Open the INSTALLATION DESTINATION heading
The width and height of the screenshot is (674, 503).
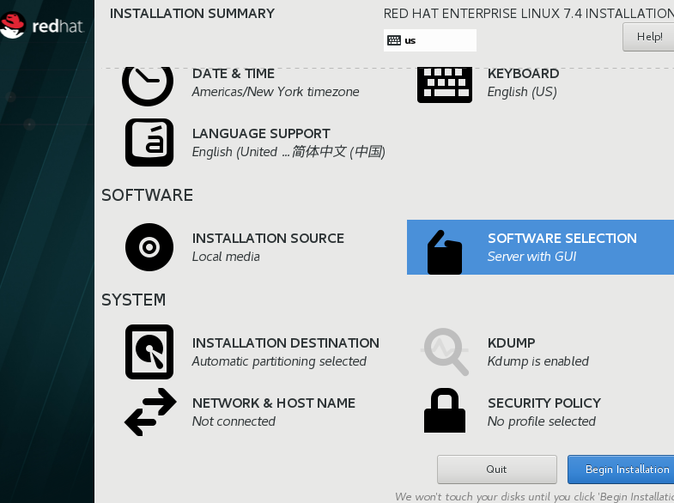click(285, 342)
